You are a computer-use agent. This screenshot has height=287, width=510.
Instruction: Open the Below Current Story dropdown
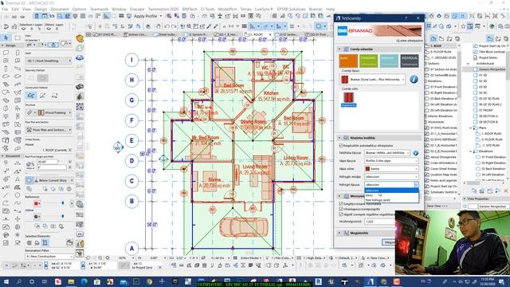tap(53, 180)
